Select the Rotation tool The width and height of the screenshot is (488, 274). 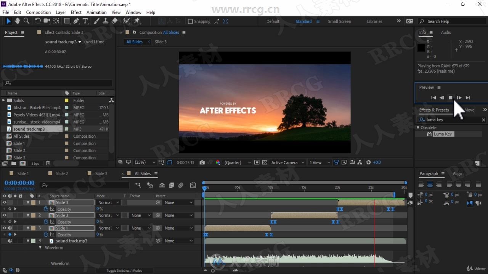point(38,21)
